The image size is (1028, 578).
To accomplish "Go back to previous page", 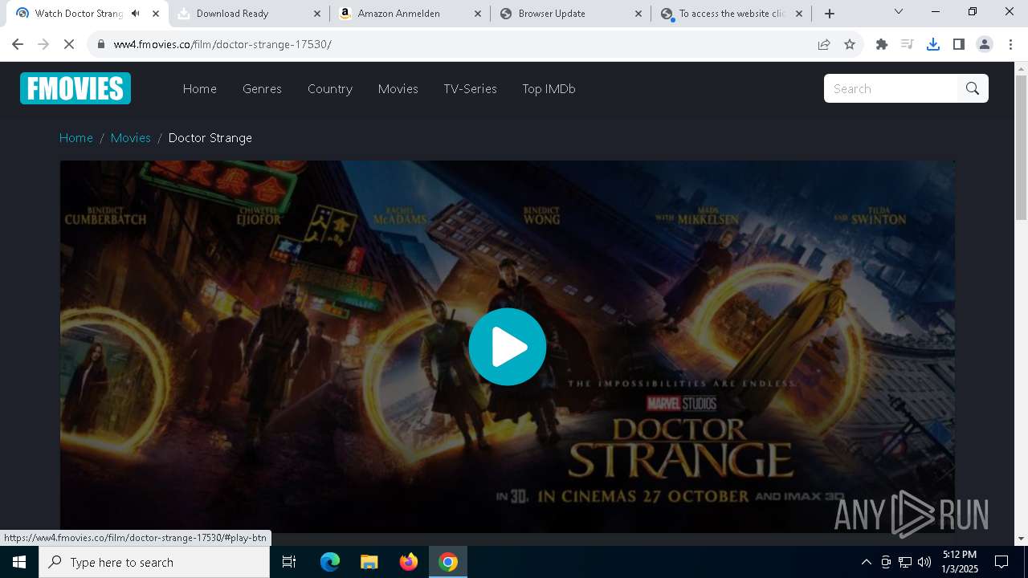I will tap(18, 44).
